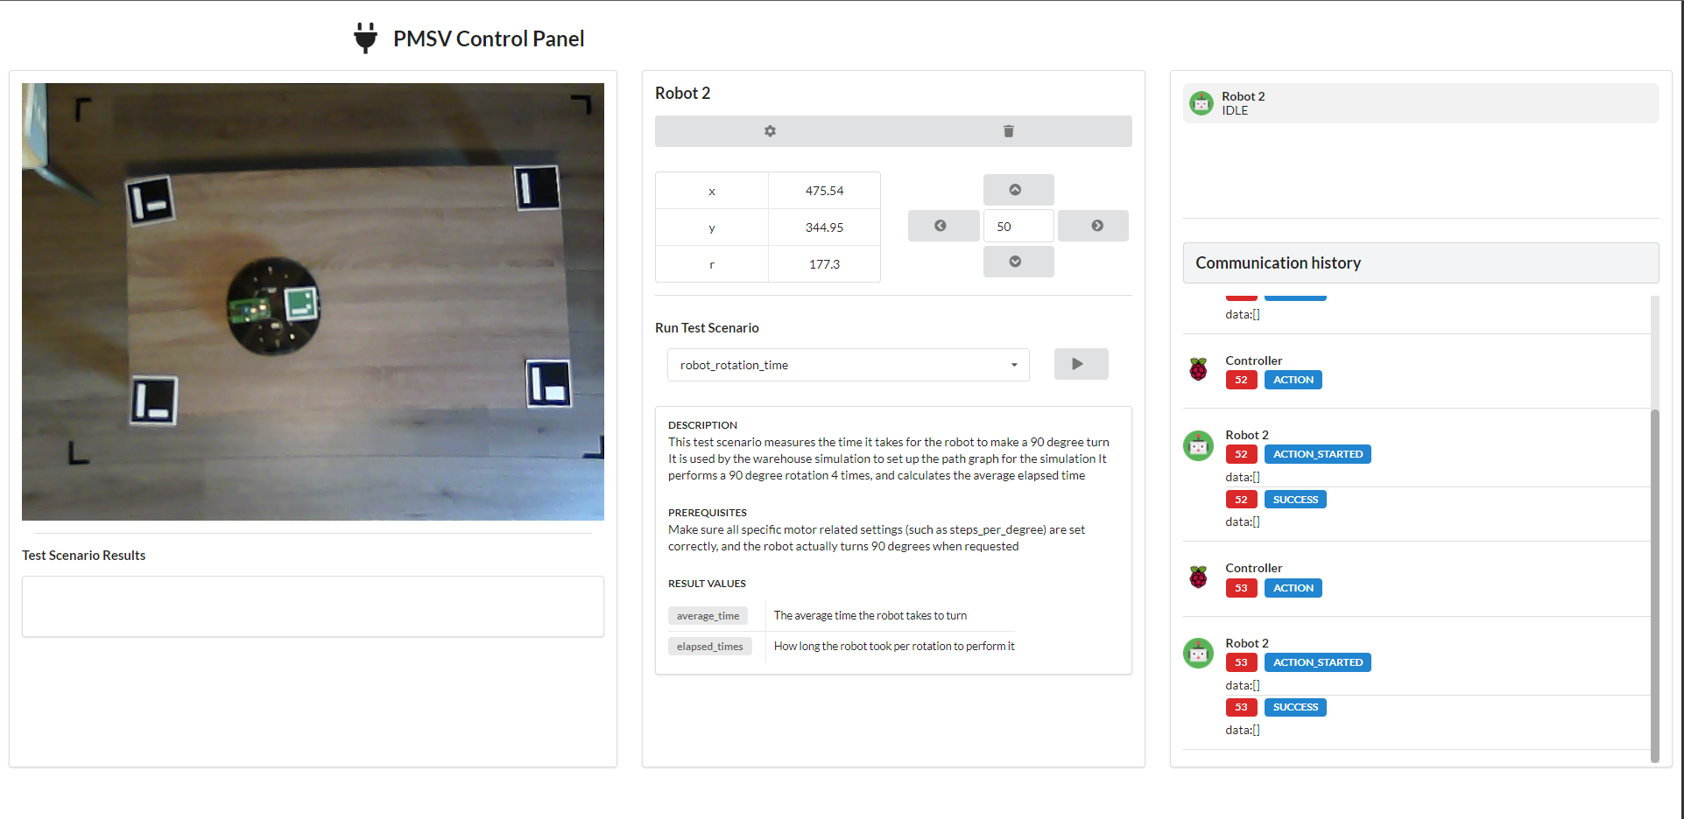Click the left chevron to rotate robot left
Image resolution: width=1684 pixels, height=819 pixels.
943,225
